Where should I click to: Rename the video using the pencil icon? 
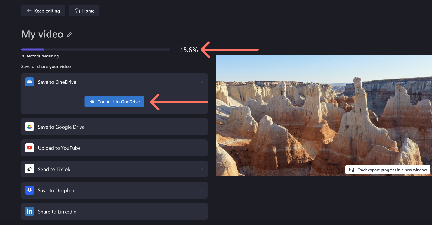[x=69, y=34]
